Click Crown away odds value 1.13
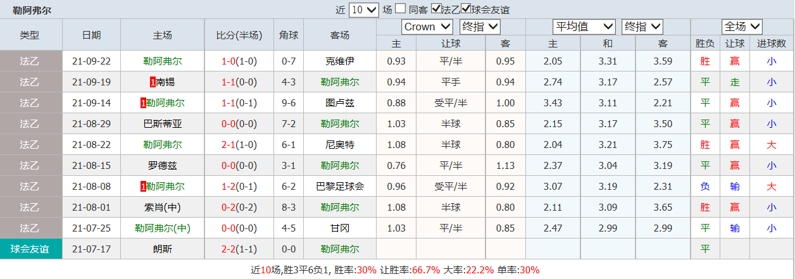The width and height of the screenshot is (795, 279). tap(506, 165)
